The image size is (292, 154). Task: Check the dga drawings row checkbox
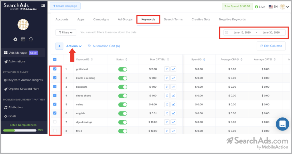[x=55, y=122]
